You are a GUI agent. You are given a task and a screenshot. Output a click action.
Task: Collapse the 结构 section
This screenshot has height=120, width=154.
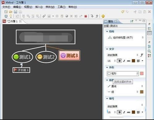107,31
